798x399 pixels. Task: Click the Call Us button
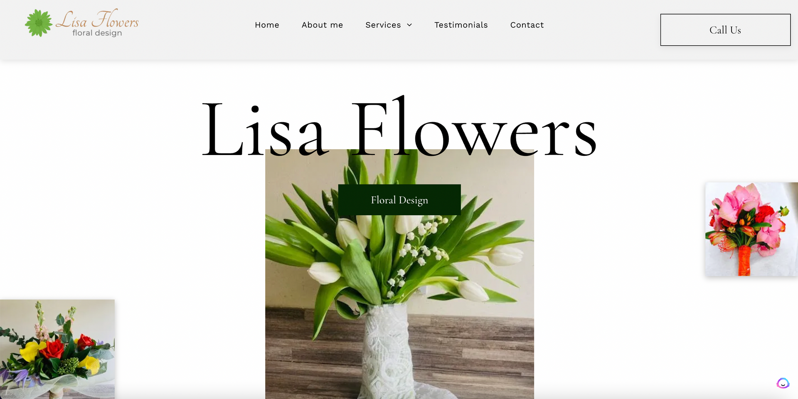[725, 30]
